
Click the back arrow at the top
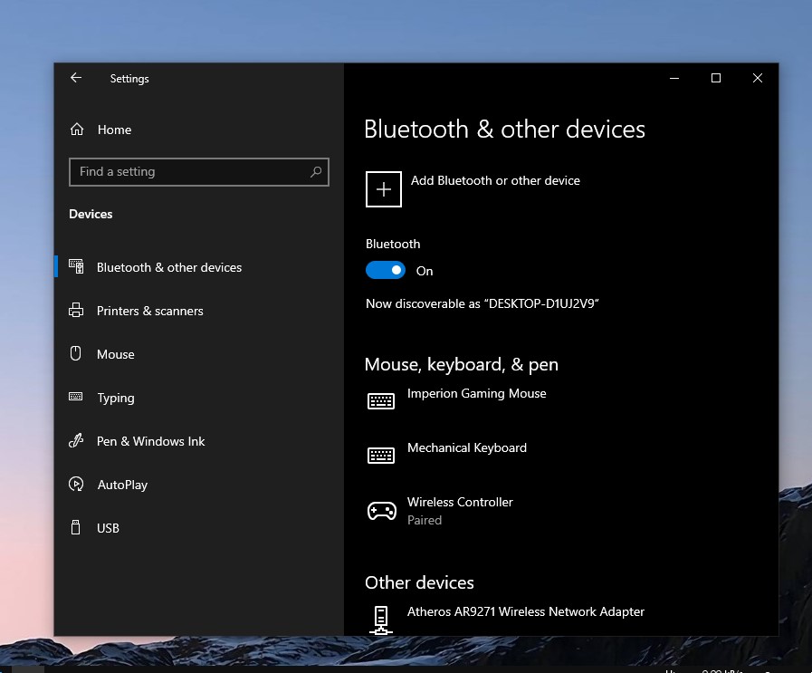tap(76, 78)
